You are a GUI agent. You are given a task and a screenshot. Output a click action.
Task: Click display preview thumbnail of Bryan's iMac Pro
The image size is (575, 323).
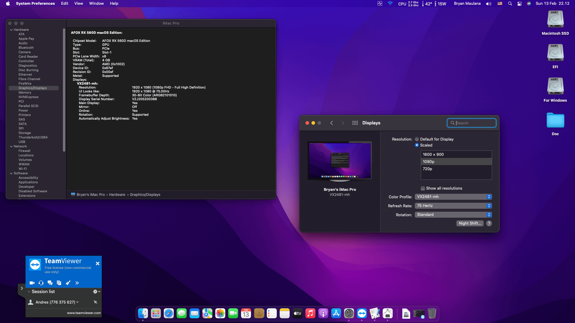point(340,161)
